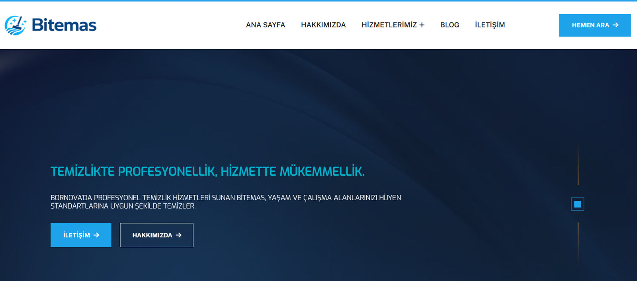Click the Bitemas wordmark text

(64, 25)
